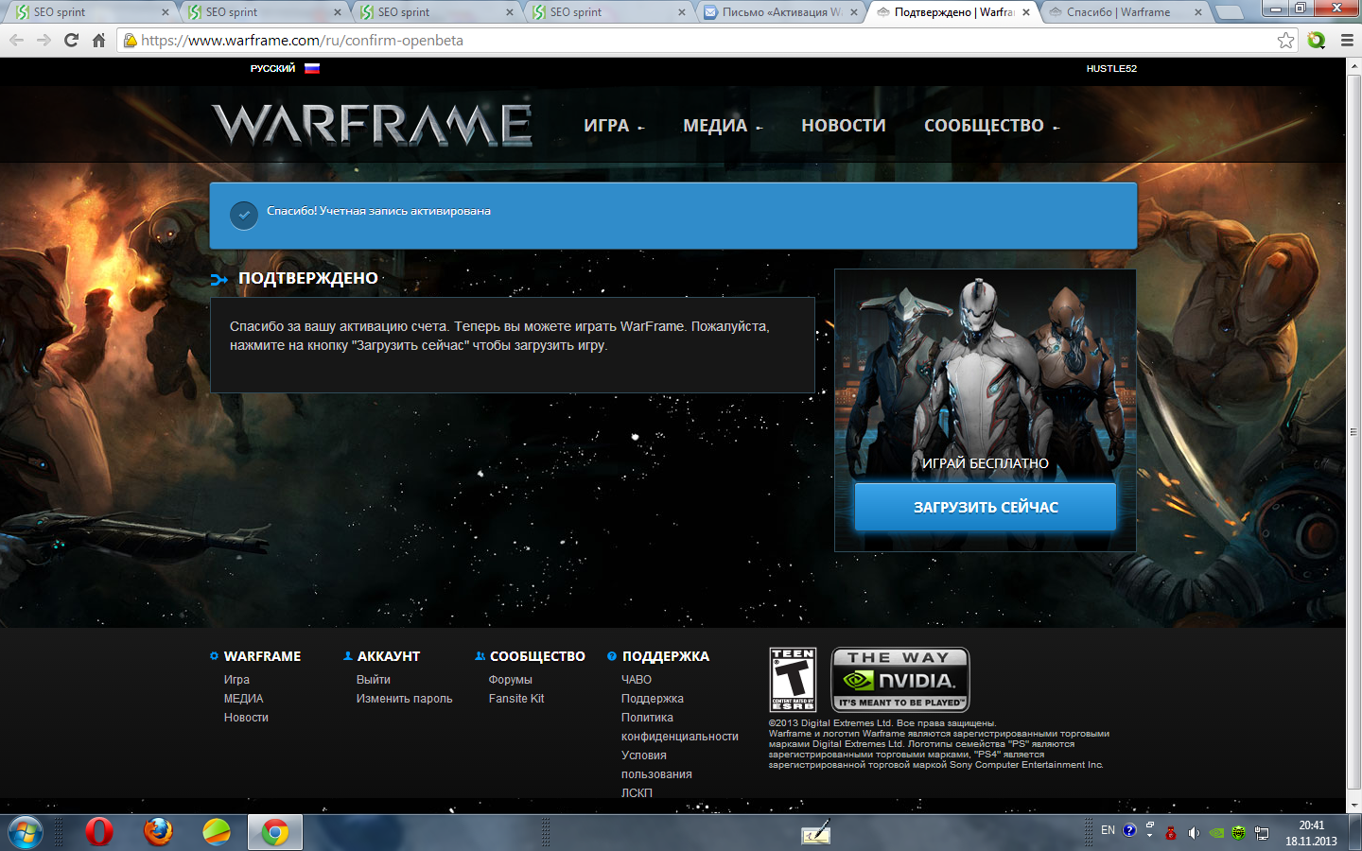
Task: Click the HUSTLE52 account name
Action: pyautogui.click(x=1111, y=68)
